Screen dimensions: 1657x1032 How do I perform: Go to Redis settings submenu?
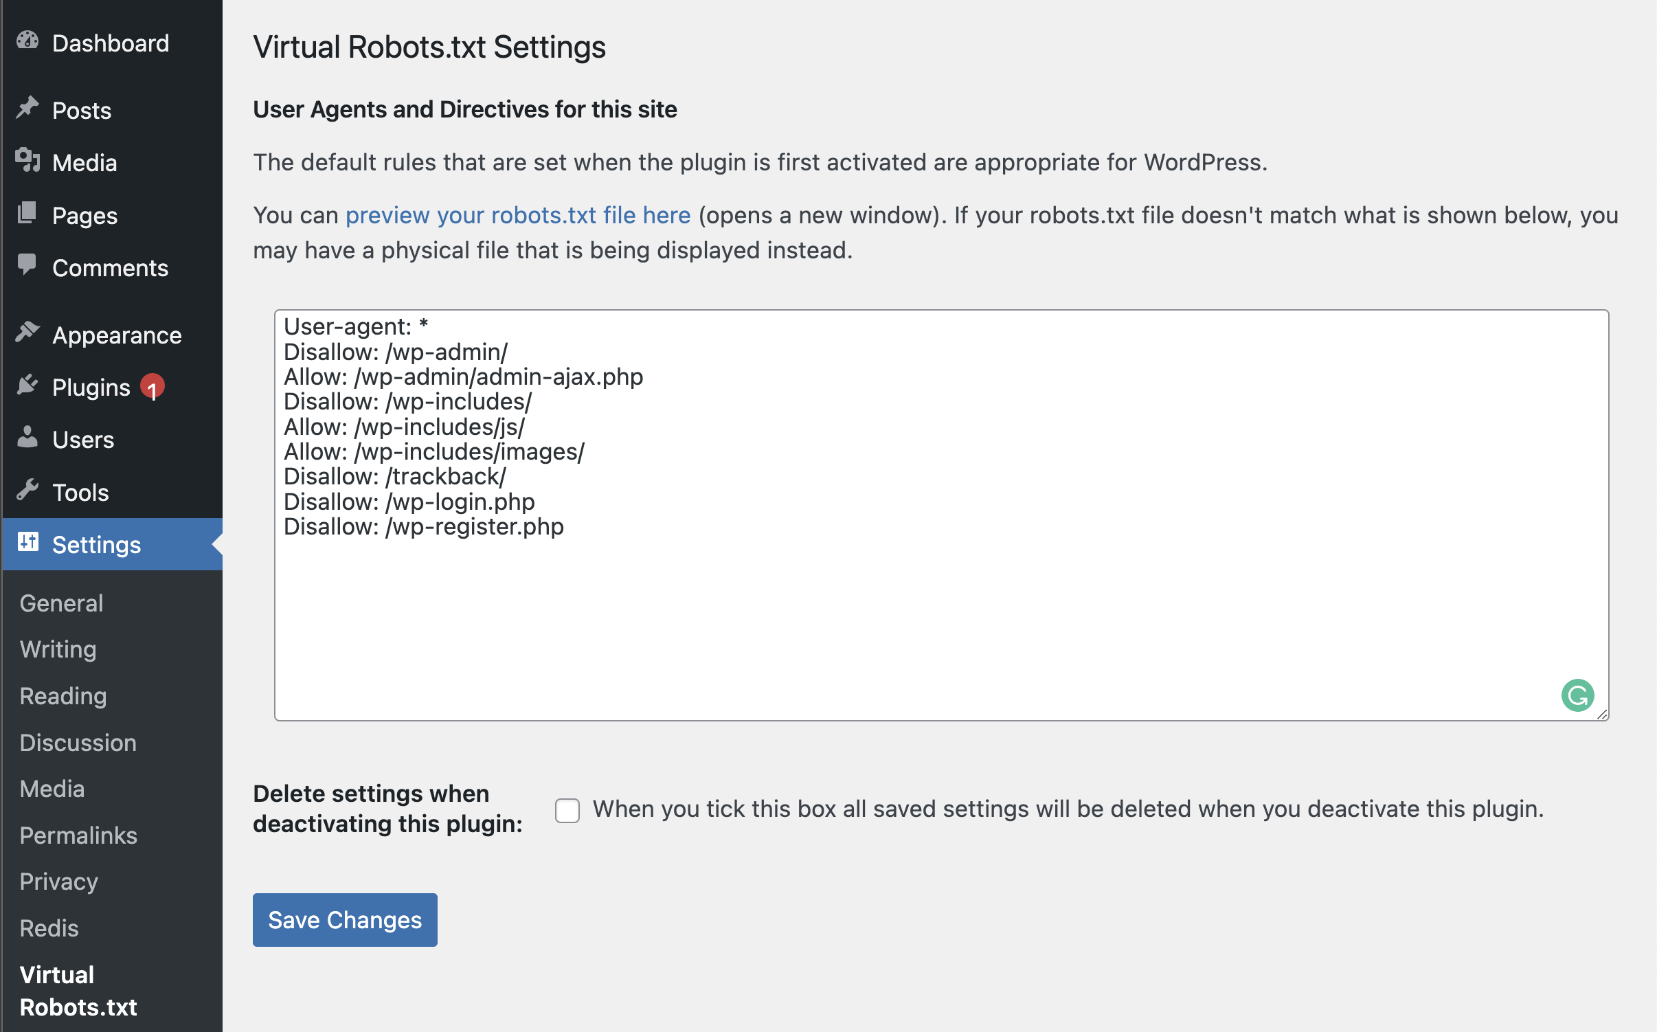click(x=49, y=928)
